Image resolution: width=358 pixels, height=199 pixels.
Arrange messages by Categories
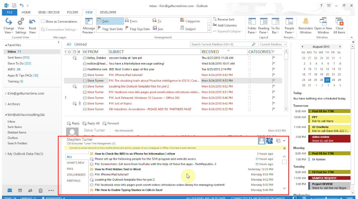[190, 21]
